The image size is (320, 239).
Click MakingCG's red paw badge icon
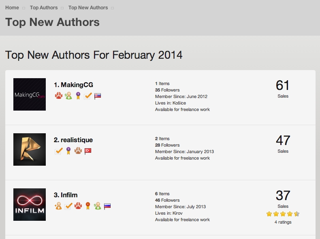point(59,96)
